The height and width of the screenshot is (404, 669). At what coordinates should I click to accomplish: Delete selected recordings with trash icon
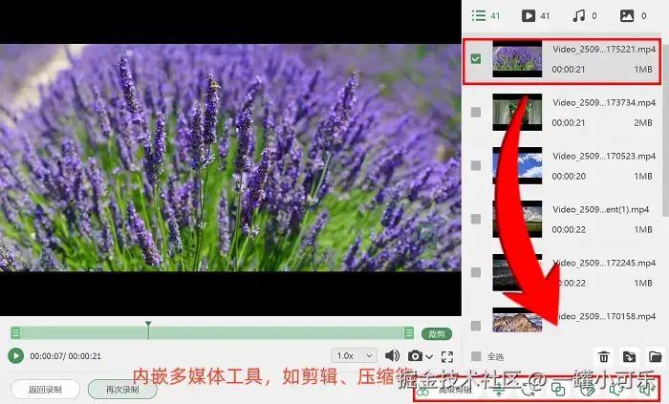tap(604, 356)
